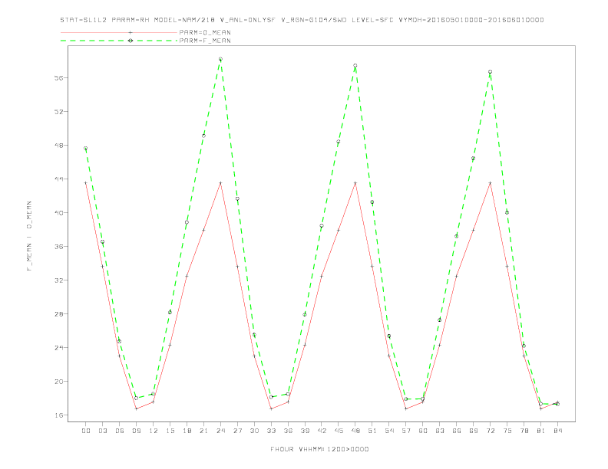608x469 pixels.
Task: Click the y-axis tick label 56
Action: point(59,78)
